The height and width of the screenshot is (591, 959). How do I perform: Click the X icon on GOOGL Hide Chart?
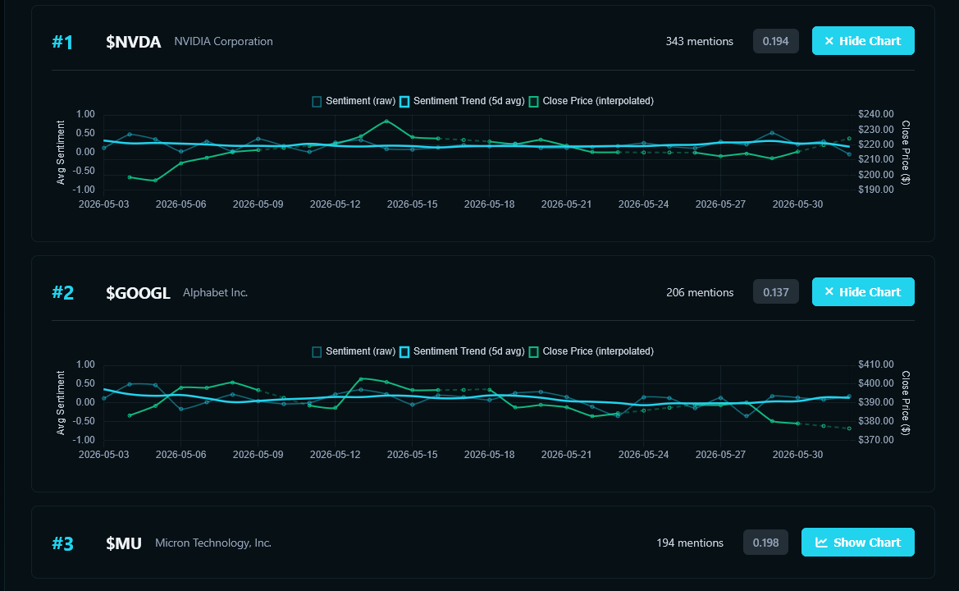click(829, 292)
